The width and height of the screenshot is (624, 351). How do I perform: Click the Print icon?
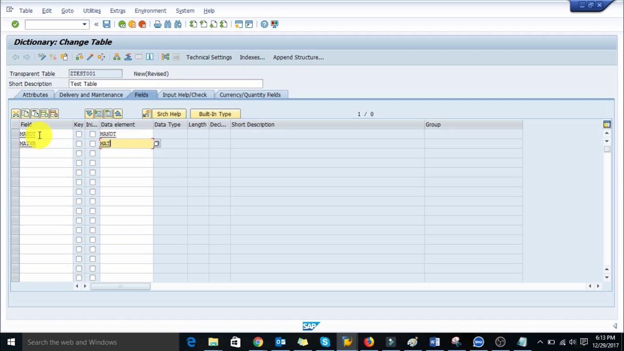(x=157, y=24)
